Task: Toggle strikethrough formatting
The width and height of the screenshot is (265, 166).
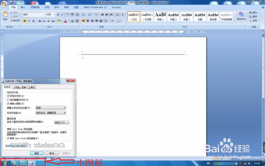Action: (x=40, y=21)
